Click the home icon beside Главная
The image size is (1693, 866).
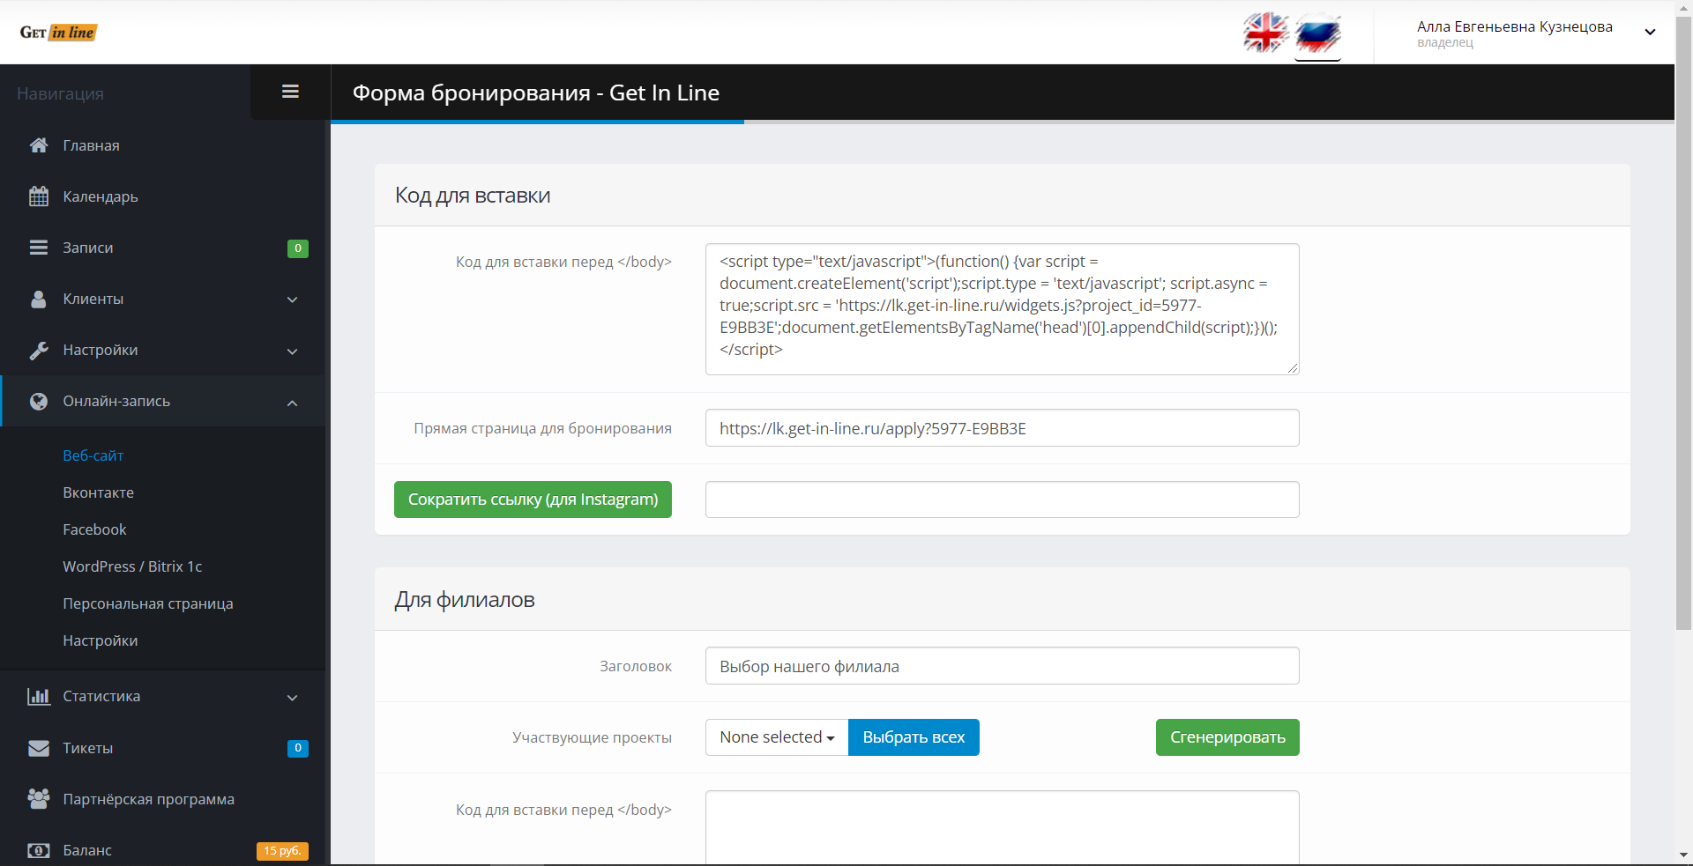click(x=39, y=145)
